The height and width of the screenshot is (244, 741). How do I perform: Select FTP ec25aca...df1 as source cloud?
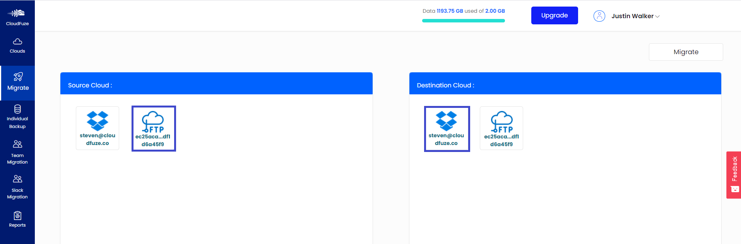pos(154,128)
